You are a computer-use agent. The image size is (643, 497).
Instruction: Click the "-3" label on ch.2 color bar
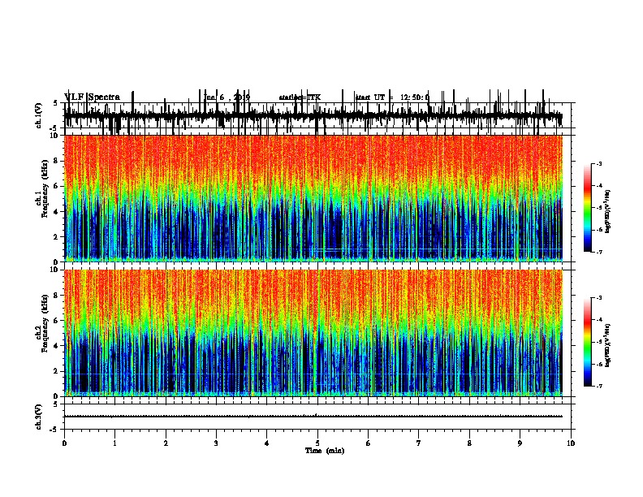tap(599, 298)
